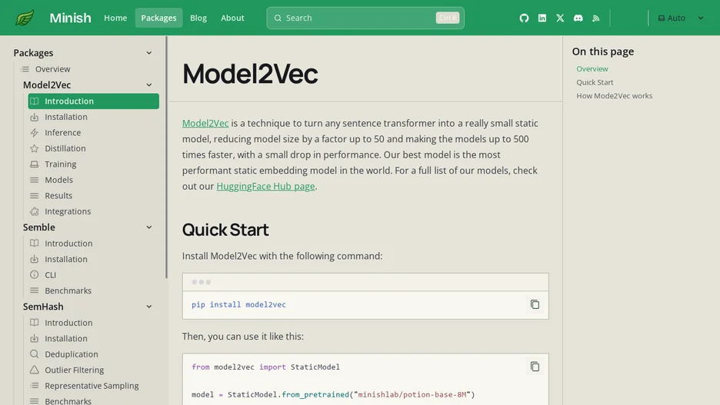
Task: Collapse the Model2Vec sidebar group
Action: point(148,85)
